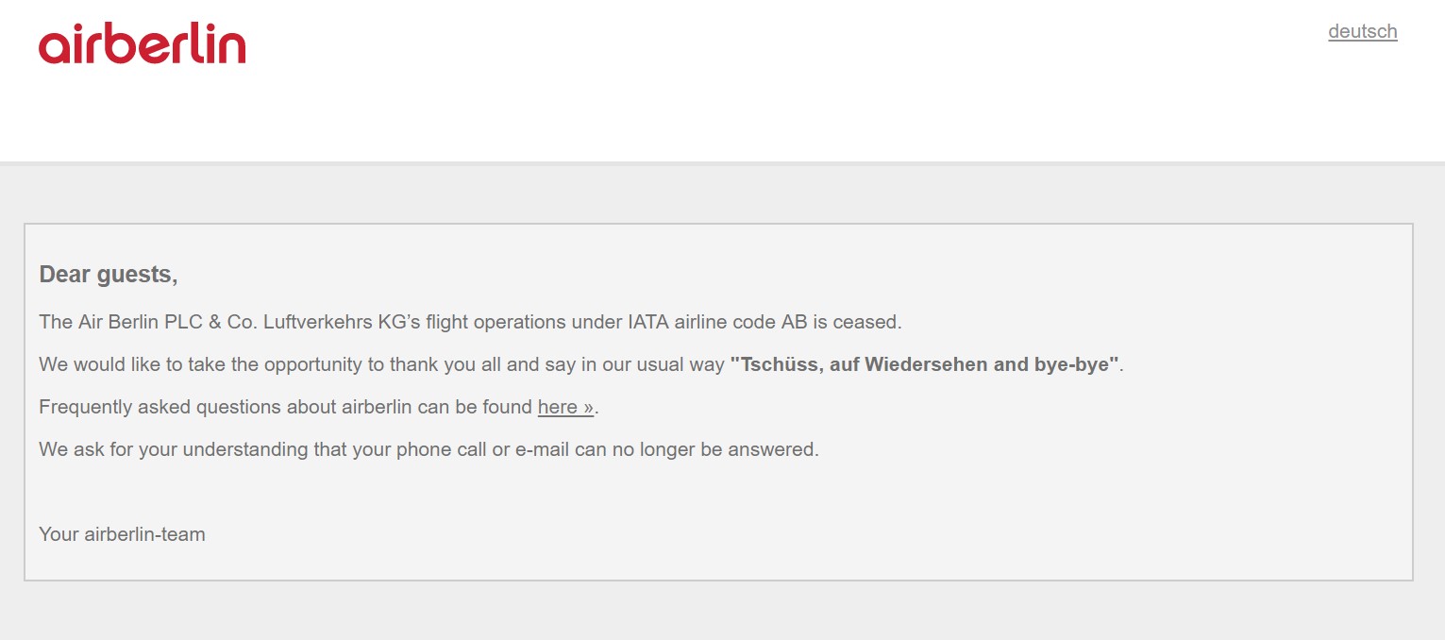1445x640 pixels.
Task: Click the "can no longer be answered" text
Action: coord(697,449)
